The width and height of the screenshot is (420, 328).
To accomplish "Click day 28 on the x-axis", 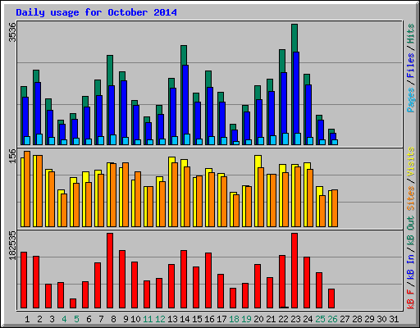I will point(357,319).
